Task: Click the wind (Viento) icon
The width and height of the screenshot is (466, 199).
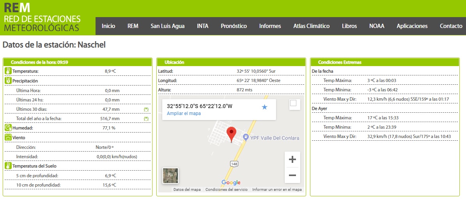Action: (8, 137)
